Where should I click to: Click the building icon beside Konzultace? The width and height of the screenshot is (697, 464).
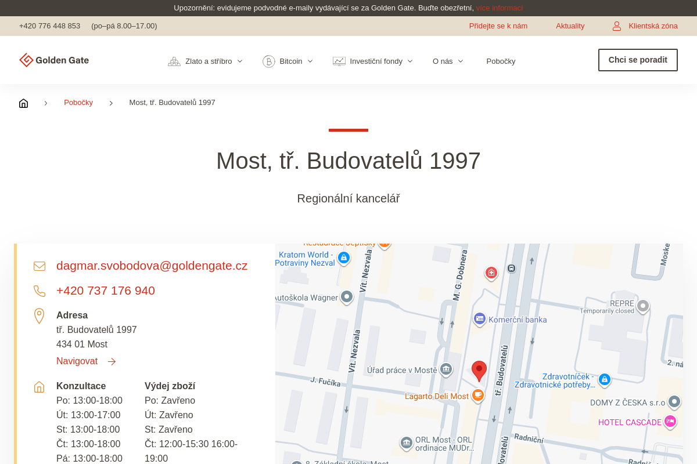(x=39, y=387)
